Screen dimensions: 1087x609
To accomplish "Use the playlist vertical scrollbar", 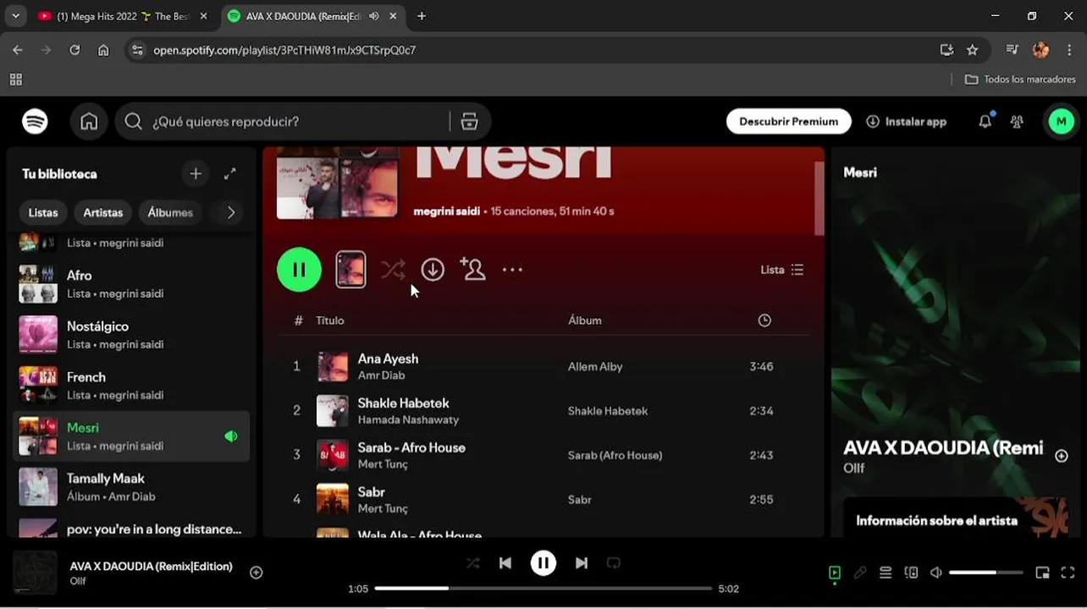I will point(819,199).
